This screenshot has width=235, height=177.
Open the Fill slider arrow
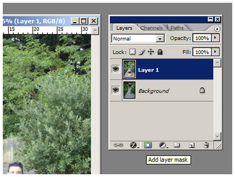coord(215,52)
